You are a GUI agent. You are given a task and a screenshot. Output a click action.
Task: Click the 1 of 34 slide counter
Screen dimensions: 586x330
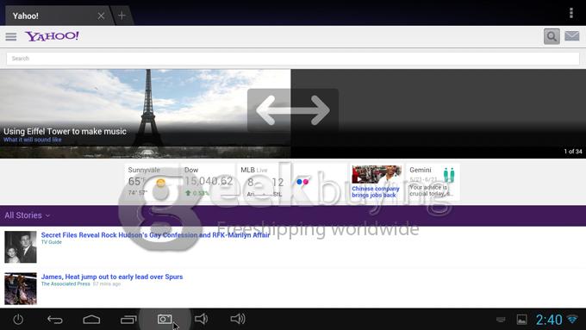(x=573, y=152)
